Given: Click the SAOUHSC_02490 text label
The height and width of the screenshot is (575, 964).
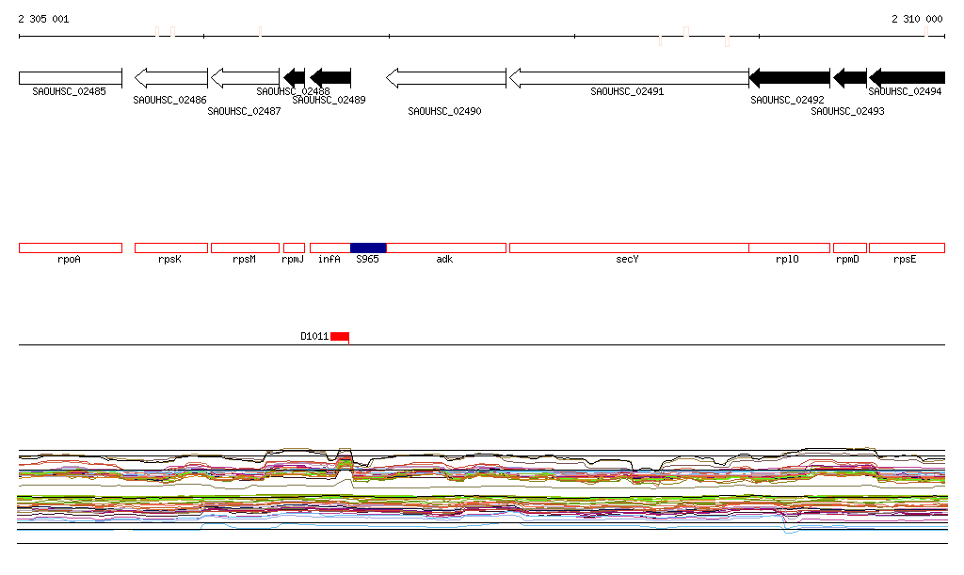Looking at the screenshot, I should (444, 111).
